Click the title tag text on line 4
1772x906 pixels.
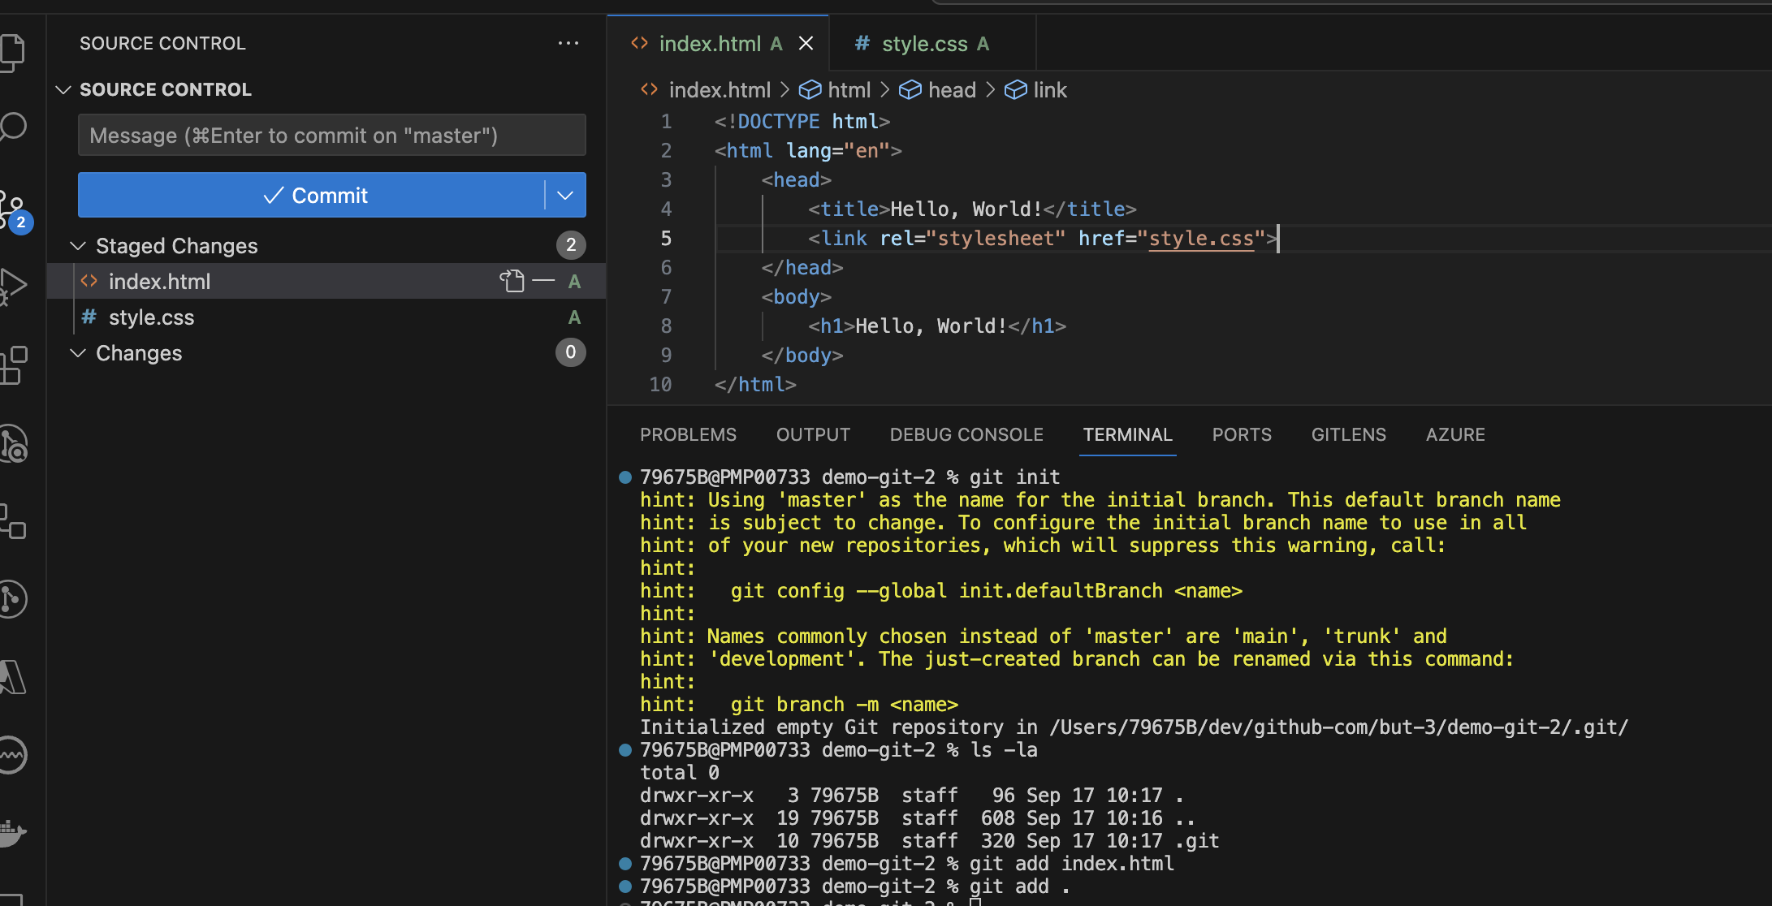972,209
